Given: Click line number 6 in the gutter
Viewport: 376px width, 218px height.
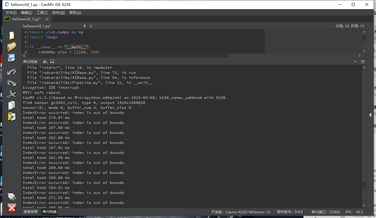Looking at the screenshot, I should (26, 42).
